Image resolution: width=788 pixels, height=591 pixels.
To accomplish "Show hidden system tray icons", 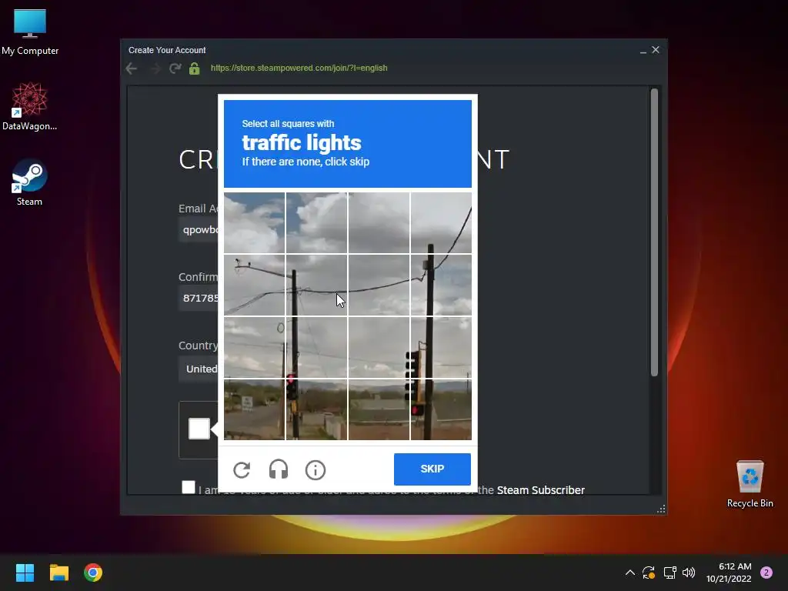I will tap(629, 573).
